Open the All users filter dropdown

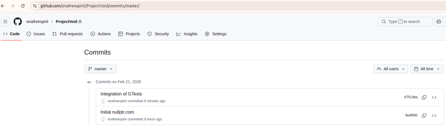pos(390,69)
